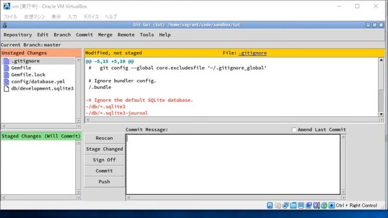Click the Staged Changes (Will Commit) header

point(41,136)
